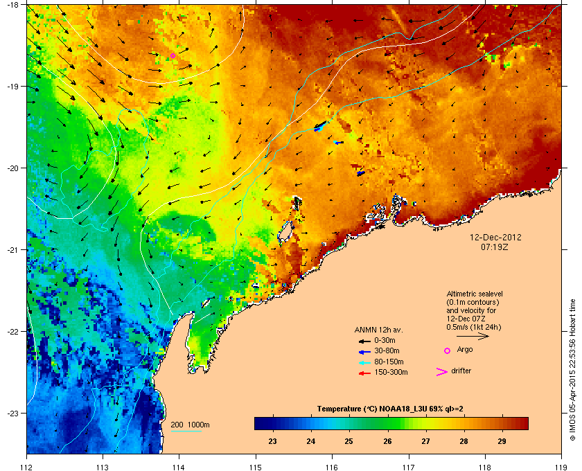Click the longitude axis label 119
Viewport: 582px width, 471px height.
(561, 467)
